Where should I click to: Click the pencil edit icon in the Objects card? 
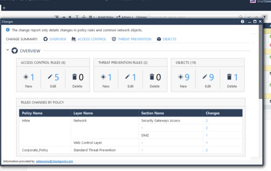(x=205, y=77)
